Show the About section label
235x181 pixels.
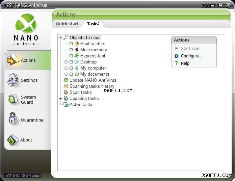point(26,140)
